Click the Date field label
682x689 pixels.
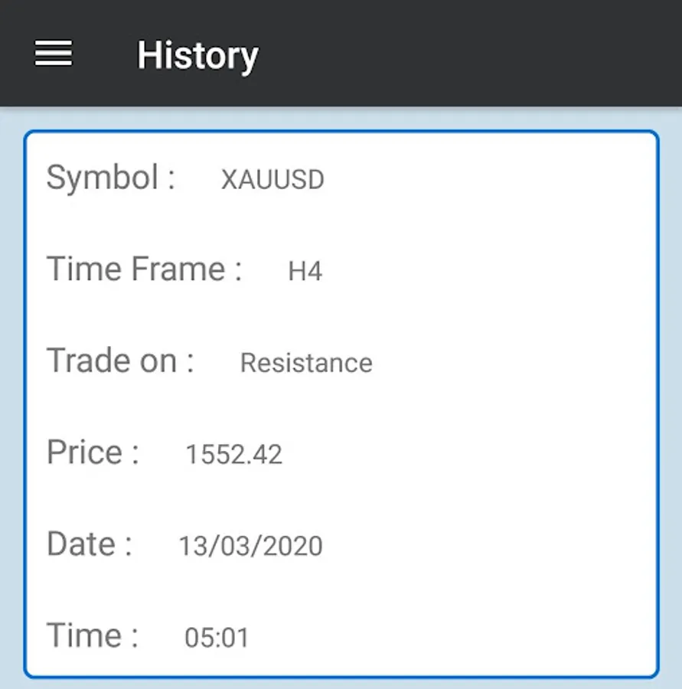pyautogui.click(x=89, y=544)
